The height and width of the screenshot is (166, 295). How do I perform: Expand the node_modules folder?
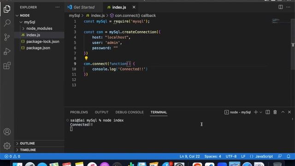[37, 29]
